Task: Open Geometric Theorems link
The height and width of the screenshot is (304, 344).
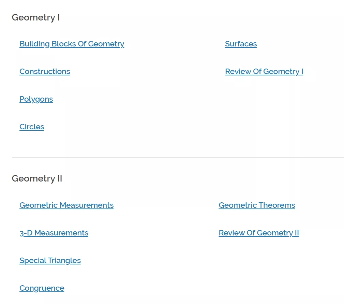Action: [x=257, y=205]
